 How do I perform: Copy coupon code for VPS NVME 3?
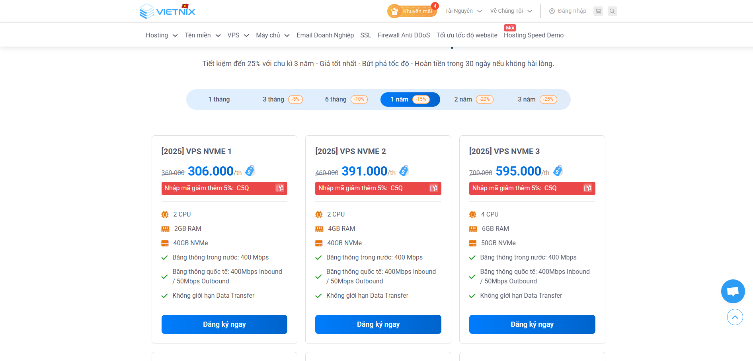coord(587,188)
